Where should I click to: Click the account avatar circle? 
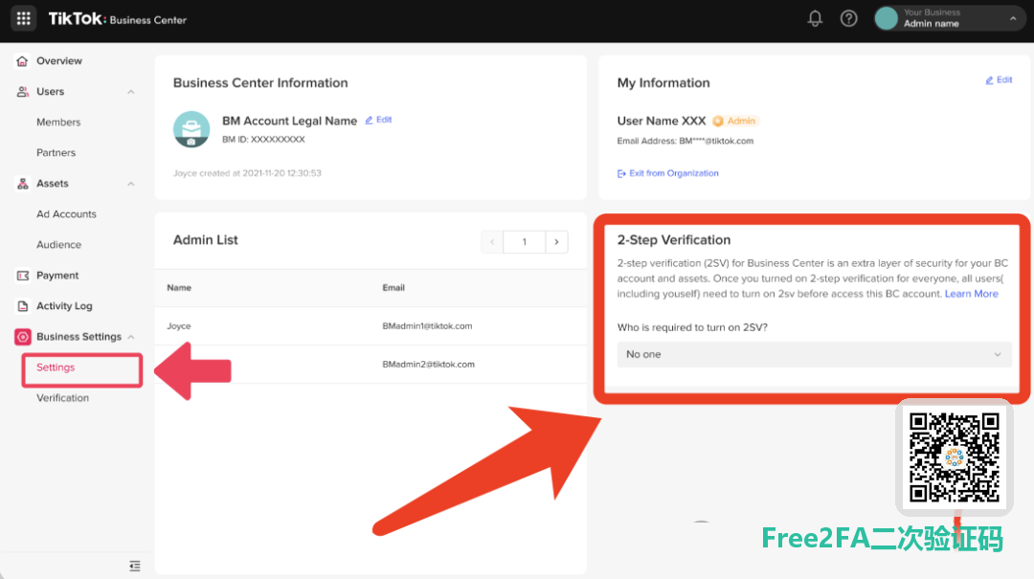[887, 18]
